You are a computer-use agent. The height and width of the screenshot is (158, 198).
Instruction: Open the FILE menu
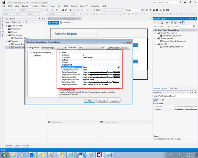[3, 6]
